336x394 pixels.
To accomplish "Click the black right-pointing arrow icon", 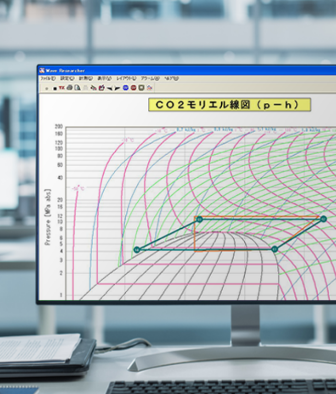I will (117, 88).
